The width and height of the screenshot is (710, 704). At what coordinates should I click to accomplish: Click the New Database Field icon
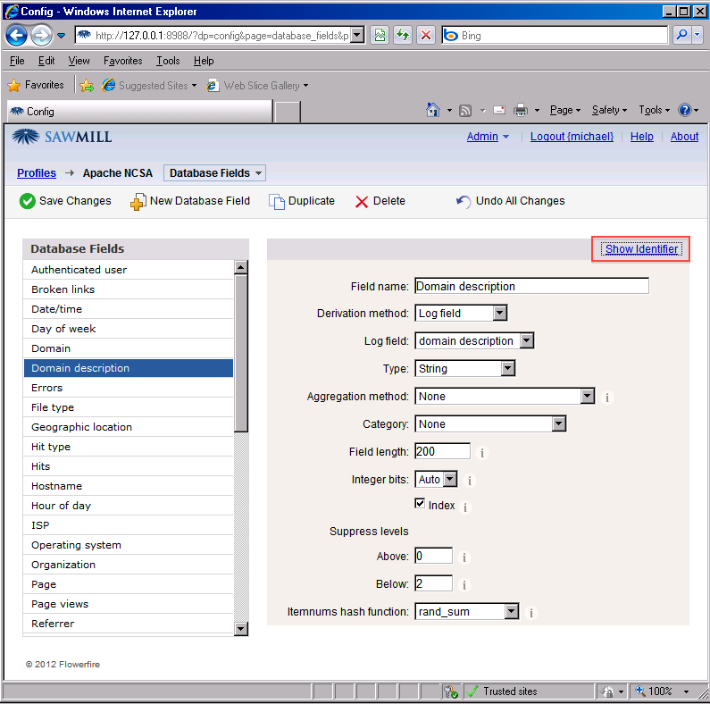click(x=138, y=202)
